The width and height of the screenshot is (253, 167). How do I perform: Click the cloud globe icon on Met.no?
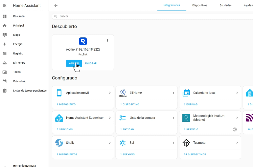pyautogui.click(x=235, y=130)
